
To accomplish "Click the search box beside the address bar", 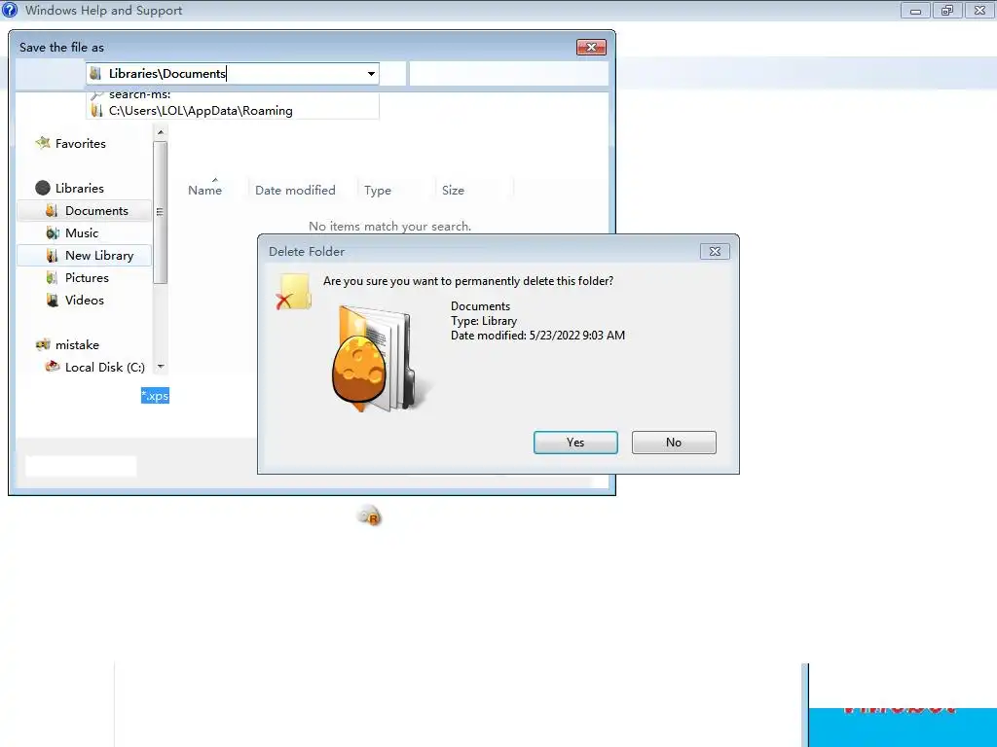I will tap(508, 74).
